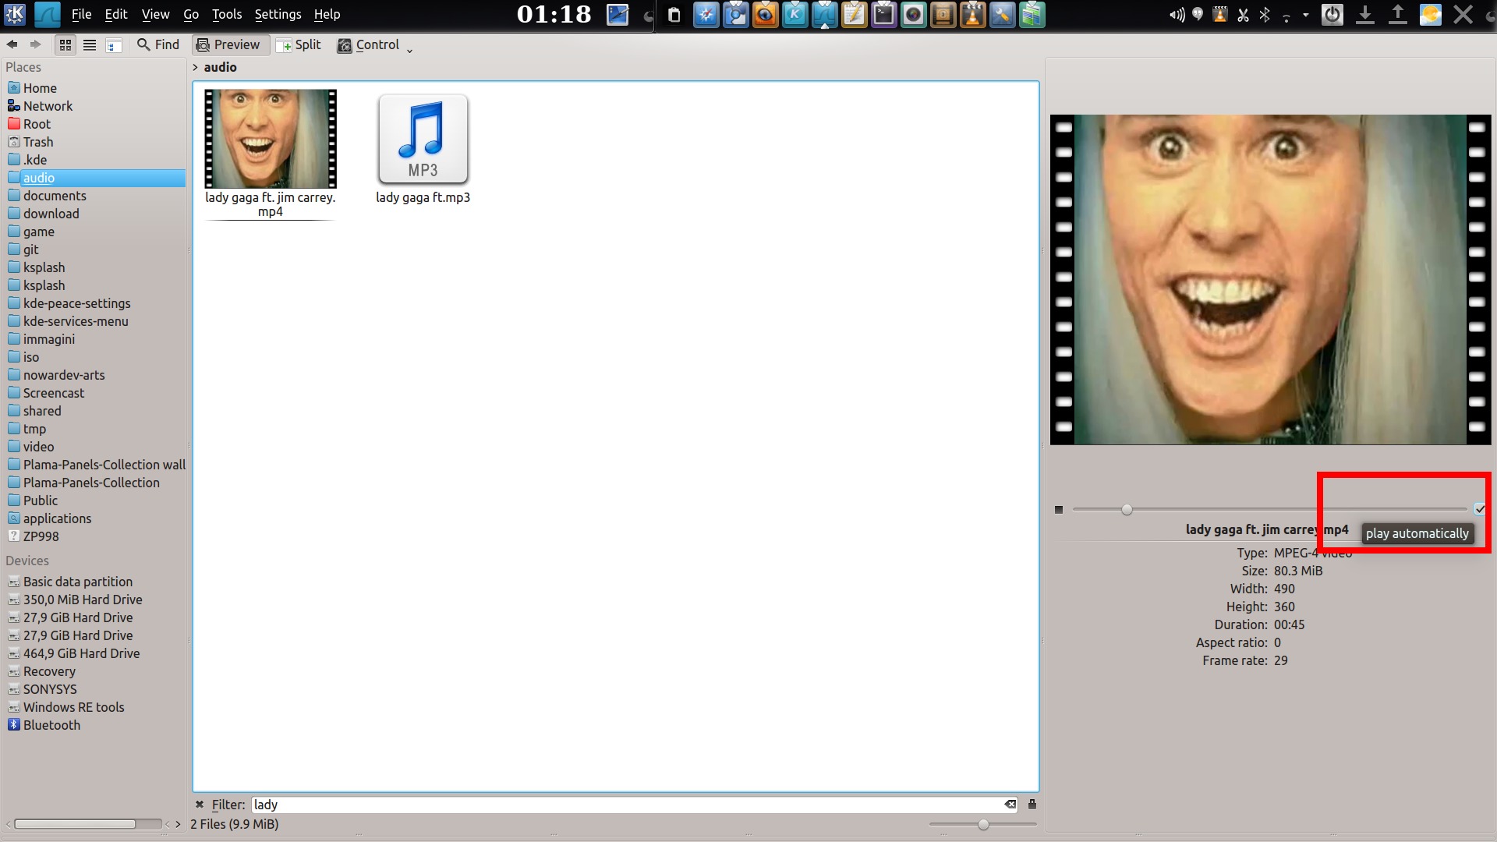Split the view with Split button

(x=299, y=45)
